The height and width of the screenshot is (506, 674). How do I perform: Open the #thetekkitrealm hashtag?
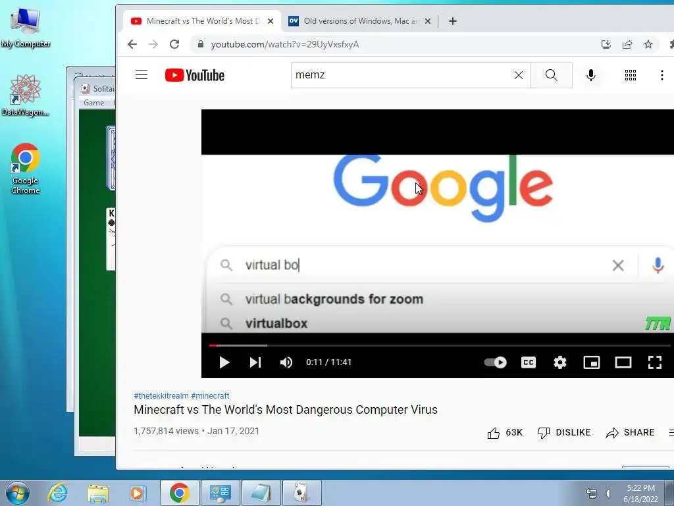point(161,395)
